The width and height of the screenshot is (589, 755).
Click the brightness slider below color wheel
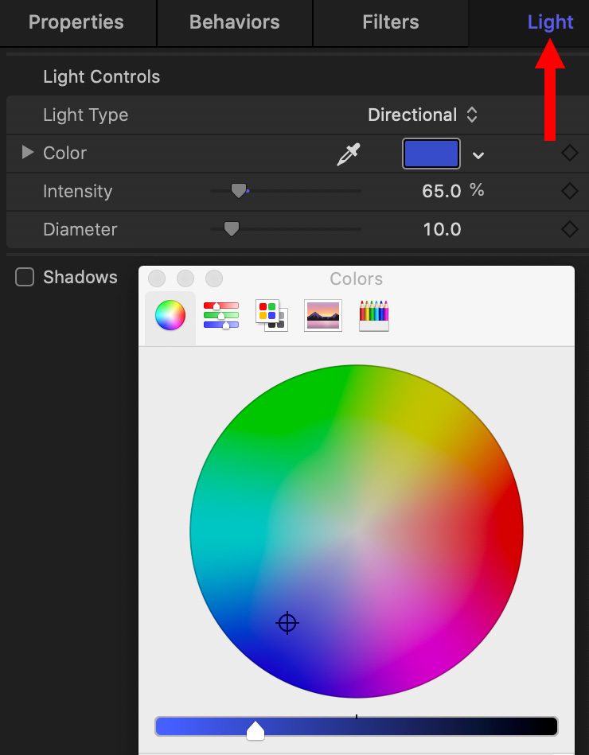click(357, 726)
